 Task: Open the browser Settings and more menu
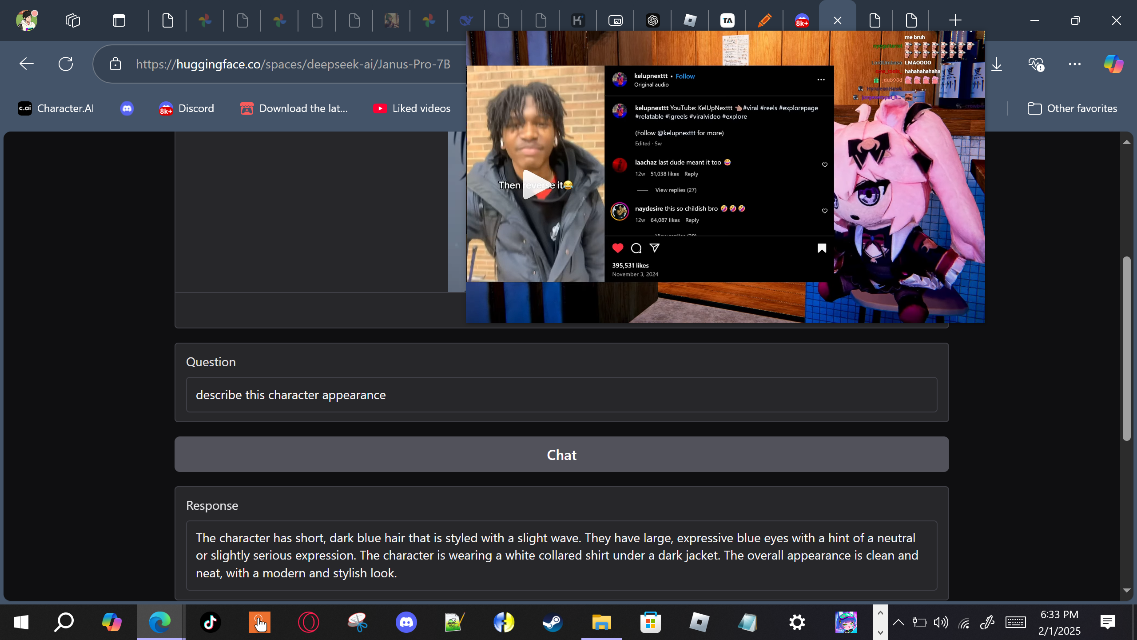1075,64
